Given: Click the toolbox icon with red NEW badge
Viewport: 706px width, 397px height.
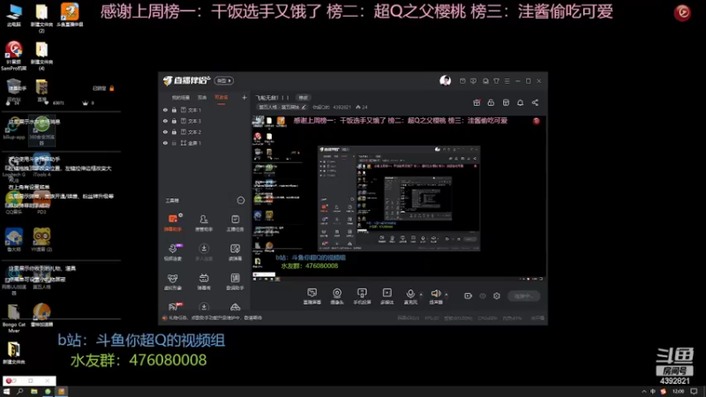Looking at the screenshot, I should point(174,307).
